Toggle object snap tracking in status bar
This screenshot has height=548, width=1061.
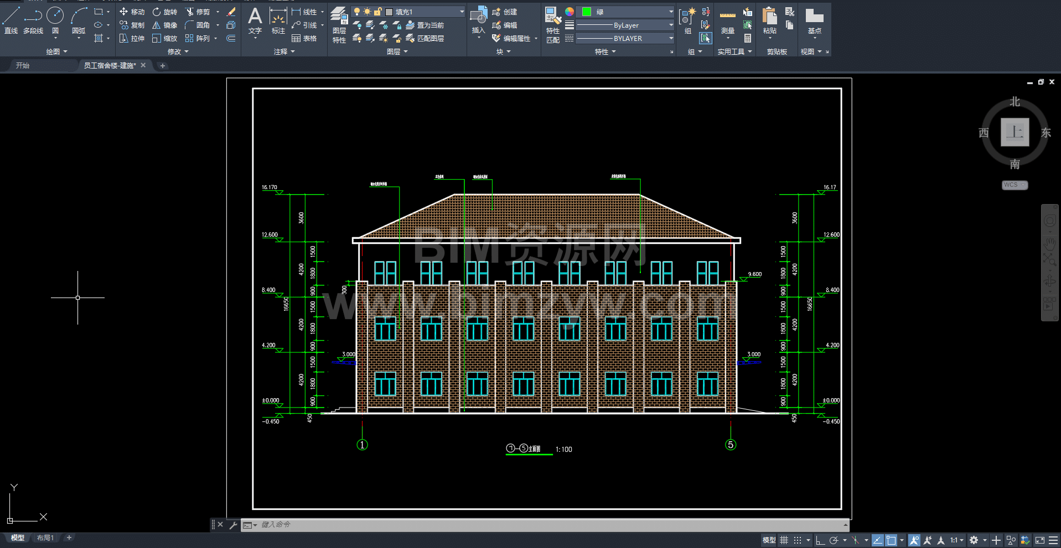pos(878,540)
